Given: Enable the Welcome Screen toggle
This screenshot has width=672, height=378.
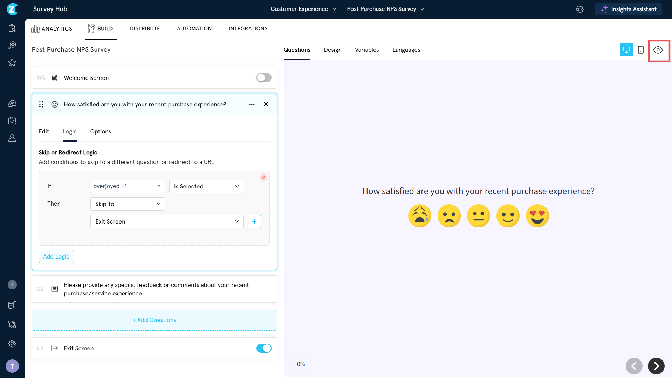Looking at the screenshot, I should (x=263, y=78).
